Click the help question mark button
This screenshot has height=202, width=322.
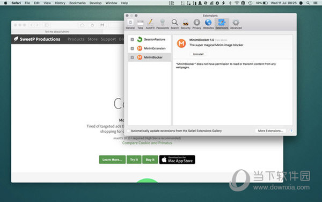291,131
